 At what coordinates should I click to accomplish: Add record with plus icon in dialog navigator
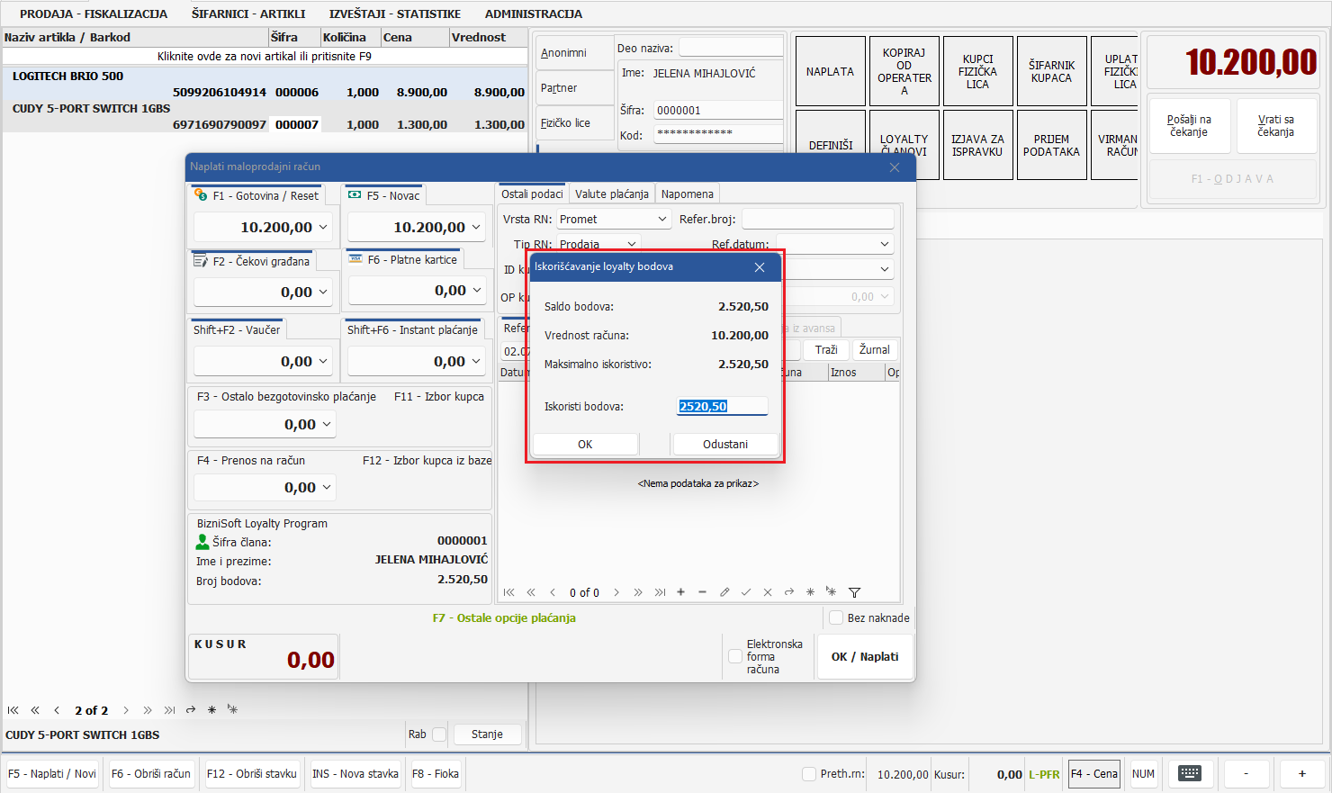681,592
